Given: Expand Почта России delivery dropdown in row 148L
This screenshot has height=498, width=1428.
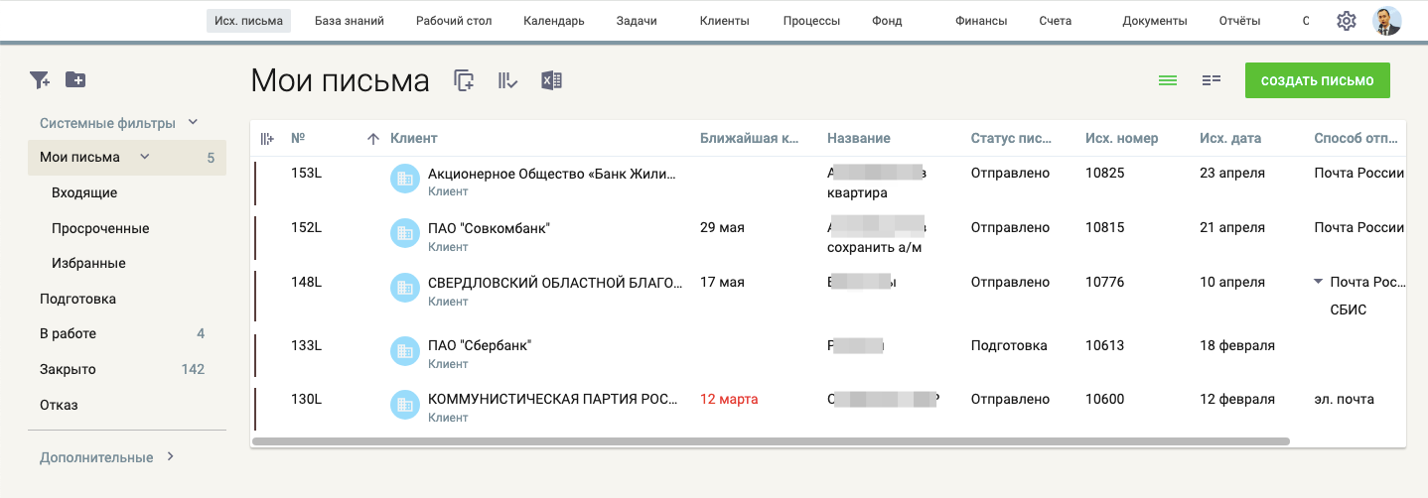Looking at the screenshot, I should pos(1318,282).
